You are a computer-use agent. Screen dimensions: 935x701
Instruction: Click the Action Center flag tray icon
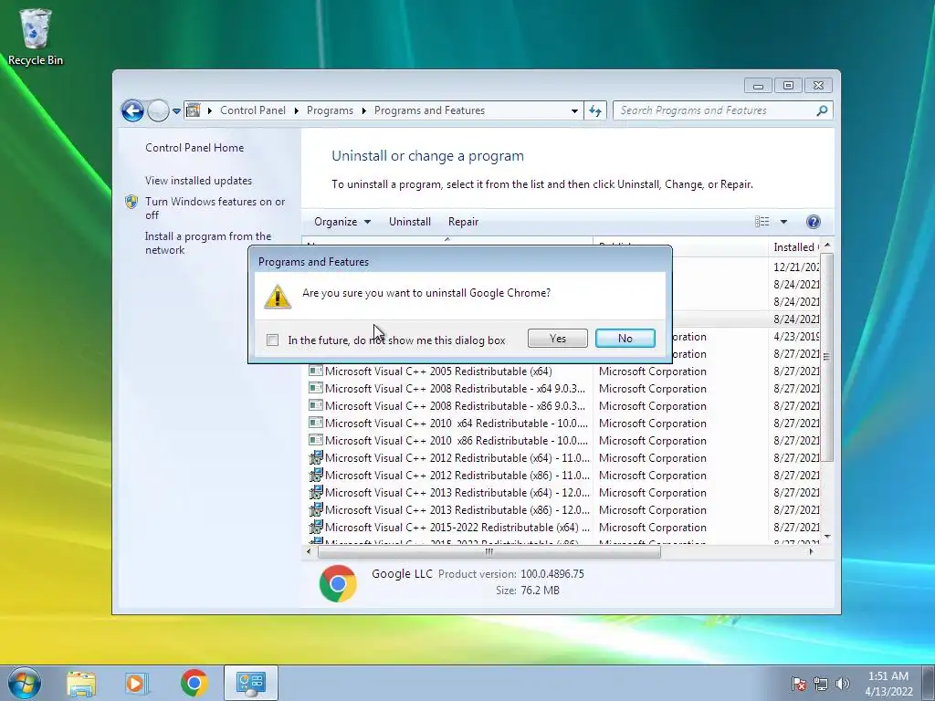[x=799, y=684]
